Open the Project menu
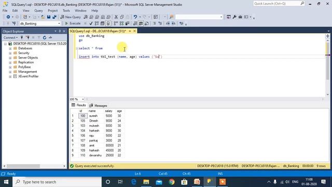The height and width of the screenshot is (187, 332). tap(52, 10)
